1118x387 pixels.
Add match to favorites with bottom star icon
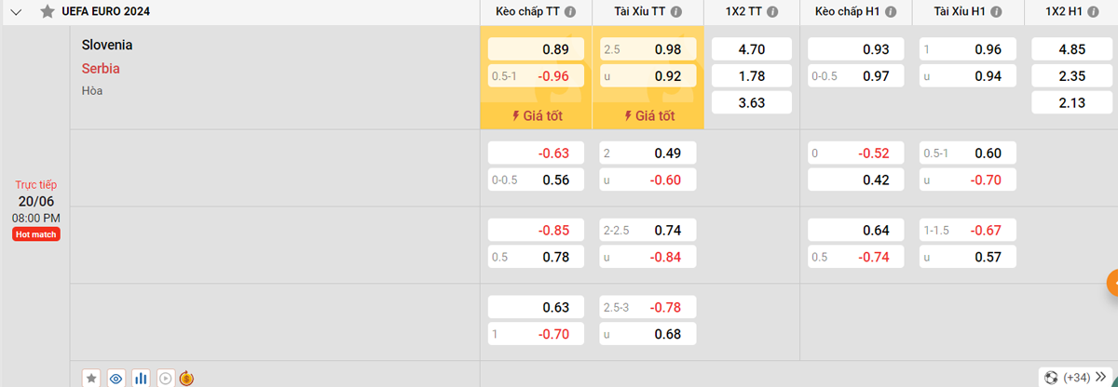91,378
